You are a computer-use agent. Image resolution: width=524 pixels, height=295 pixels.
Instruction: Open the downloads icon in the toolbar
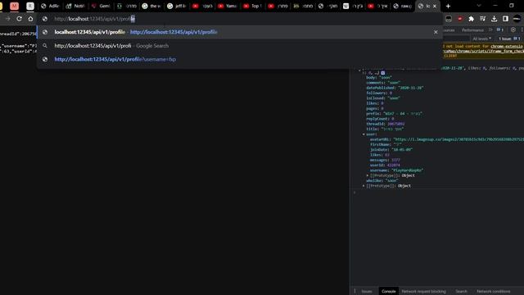tap(494, 19)
